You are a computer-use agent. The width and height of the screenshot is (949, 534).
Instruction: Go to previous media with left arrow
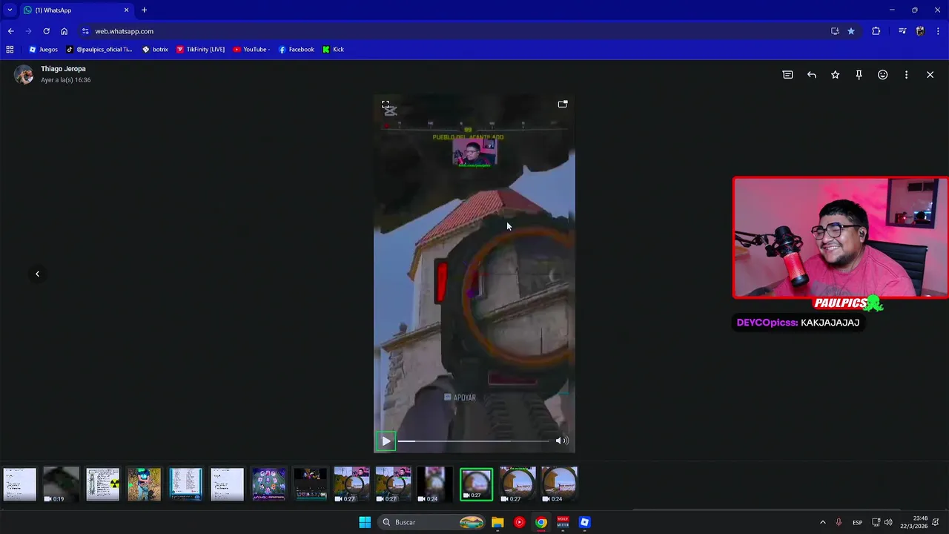pos(37,274)
